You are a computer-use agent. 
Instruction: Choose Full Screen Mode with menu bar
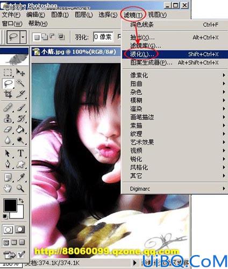pos(14,243)
